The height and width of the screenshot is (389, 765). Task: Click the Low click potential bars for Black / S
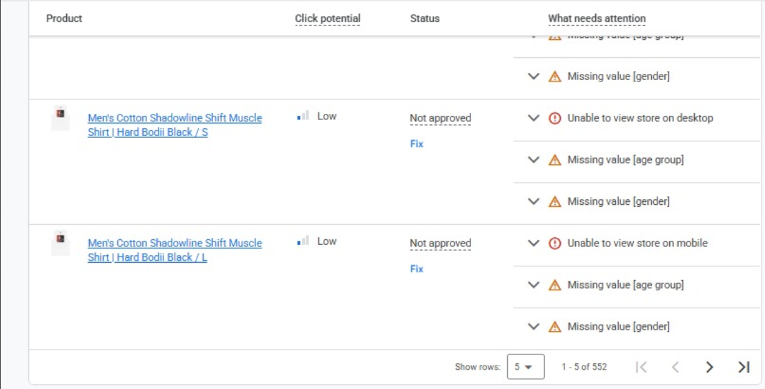coord(303,117)
